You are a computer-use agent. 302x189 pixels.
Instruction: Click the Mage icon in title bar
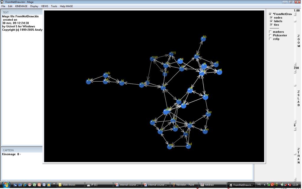tap(2, 2)
